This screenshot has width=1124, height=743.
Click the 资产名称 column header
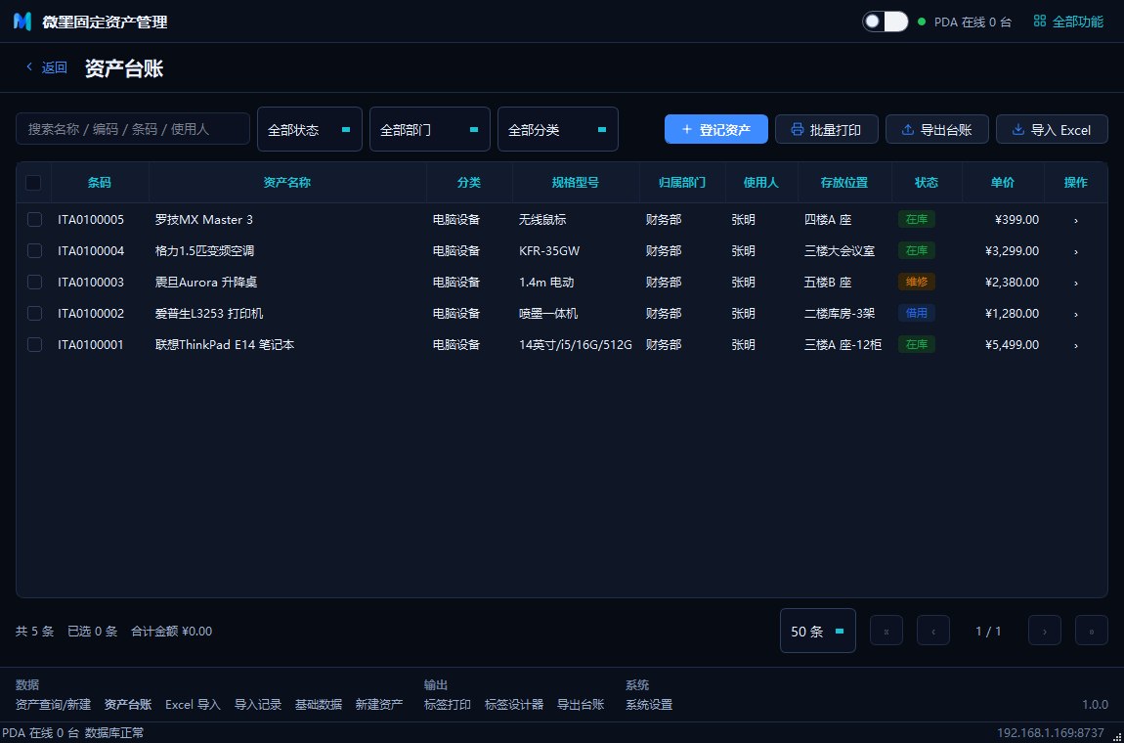(287, 182)
